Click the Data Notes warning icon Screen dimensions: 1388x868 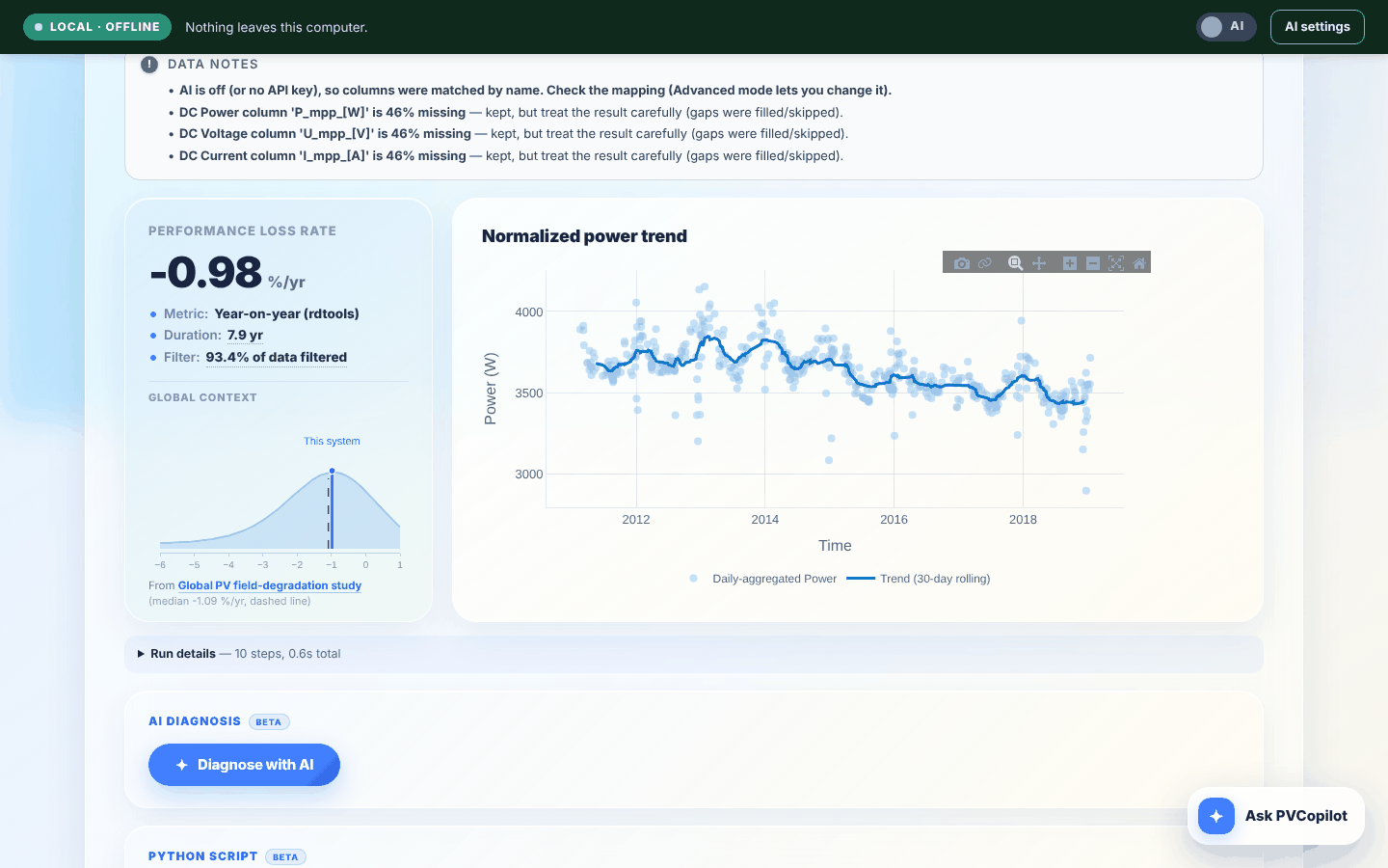point(149,65)
